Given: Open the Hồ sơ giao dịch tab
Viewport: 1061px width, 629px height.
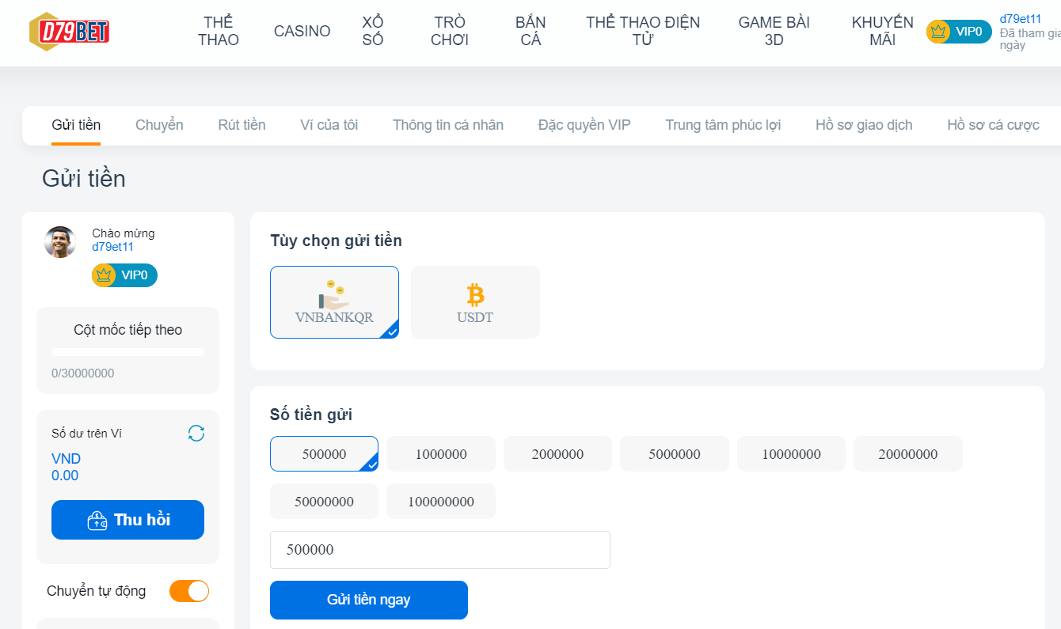Looking at the screenshot, I should pyautogui.click(x=863, y=124).
